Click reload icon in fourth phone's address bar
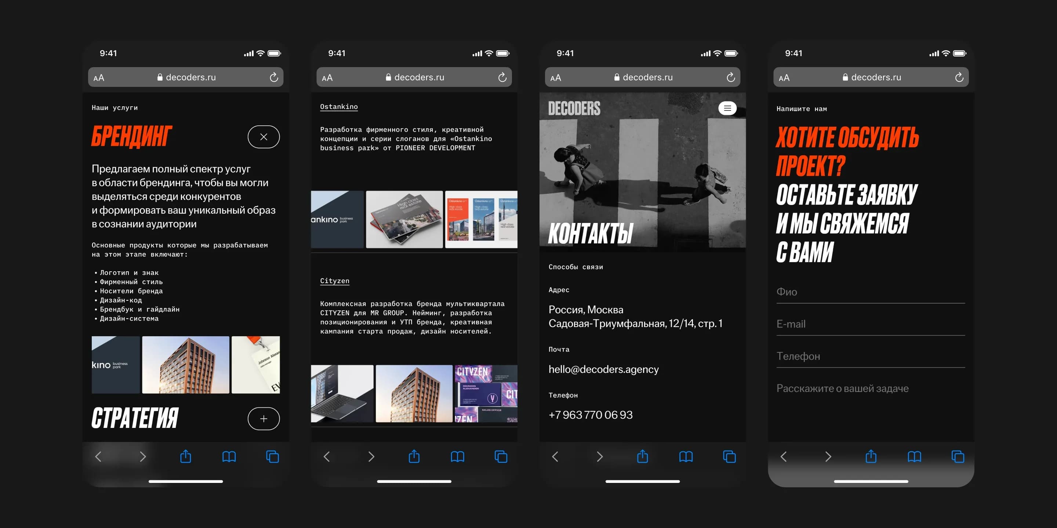This screenshot has width=1057, height=528. tap(959, 77)
